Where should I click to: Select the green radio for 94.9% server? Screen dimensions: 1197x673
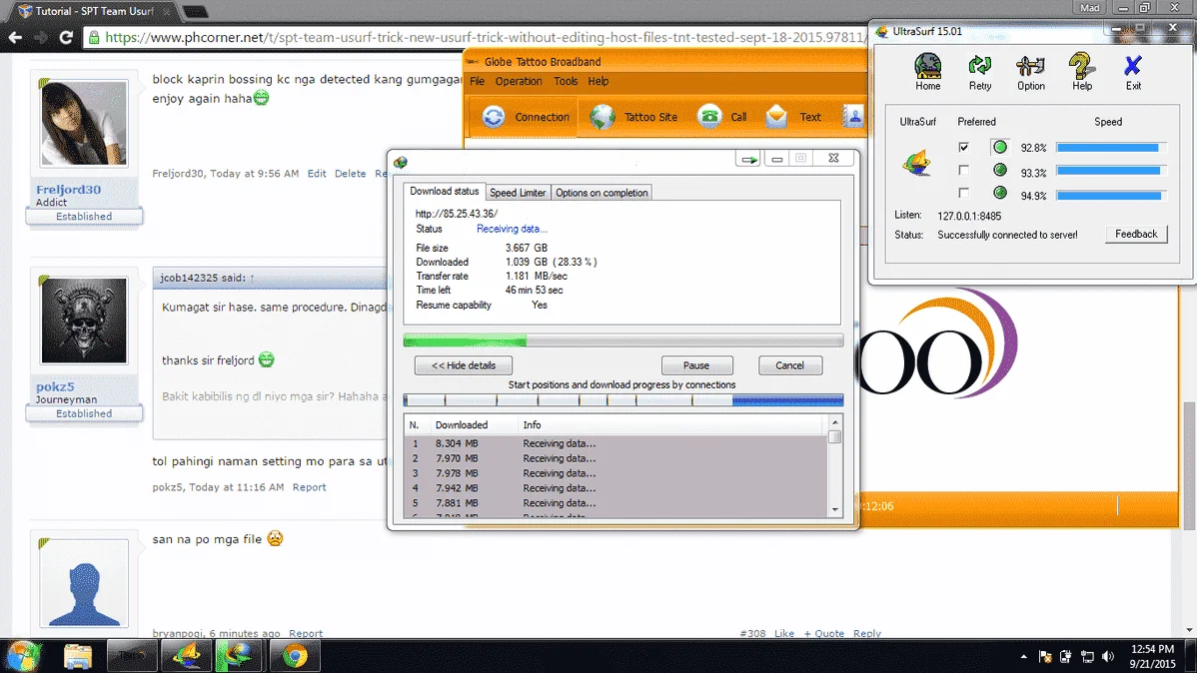point(999,193)
